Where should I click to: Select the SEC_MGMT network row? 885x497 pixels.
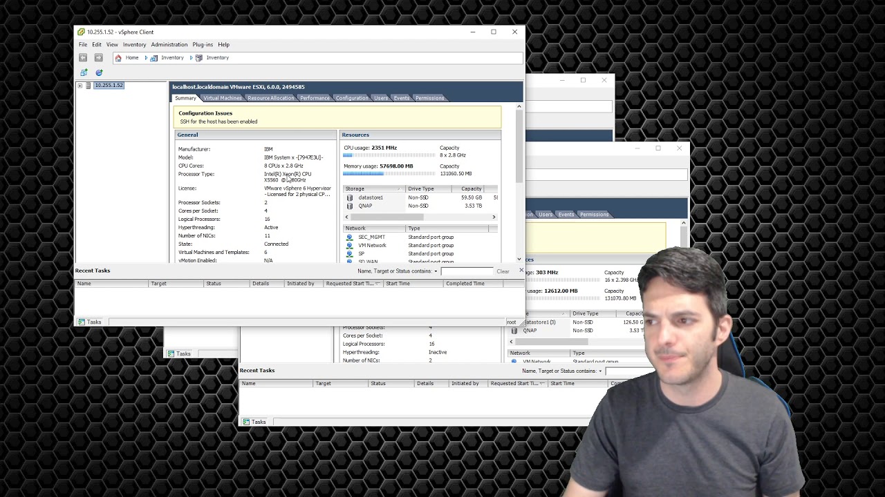[x=420, y=237]
